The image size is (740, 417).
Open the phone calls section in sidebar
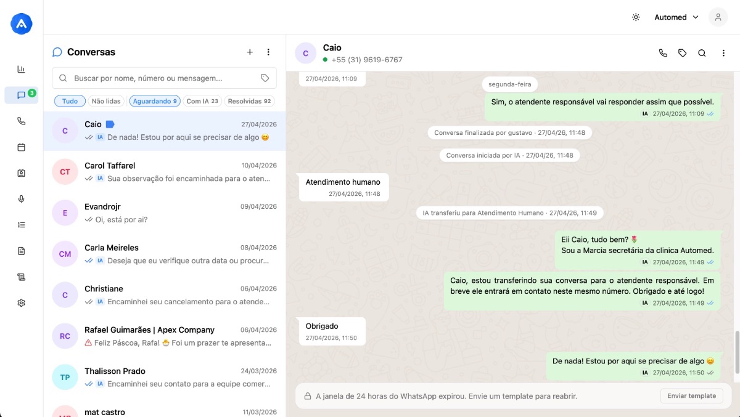[x=22, y=121]
